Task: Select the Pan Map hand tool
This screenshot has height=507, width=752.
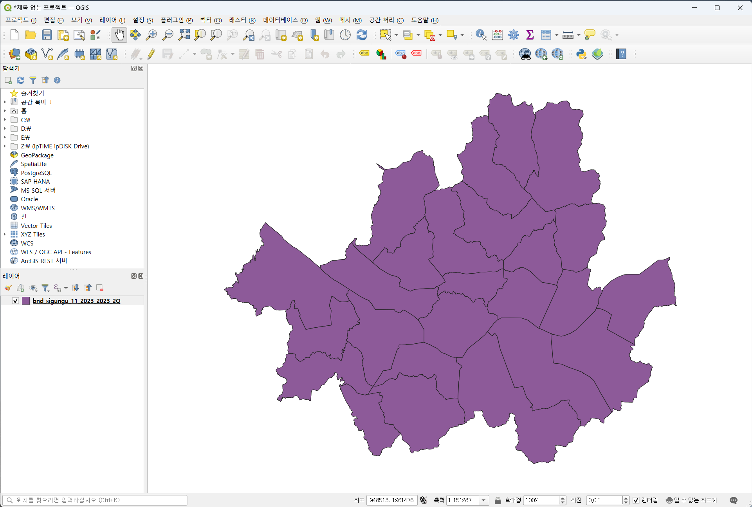Action: pyautogui.click(x=119, y=35)
